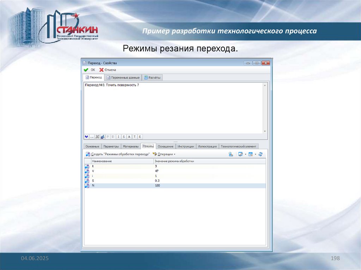The height and width of the screenshot is (270, 361).
Task: Click the icon of row t
Action: 87,167
